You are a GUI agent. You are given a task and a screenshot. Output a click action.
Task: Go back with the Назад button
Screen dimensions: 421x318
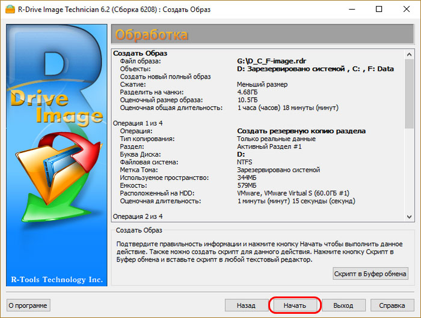(x=246, y=305)
